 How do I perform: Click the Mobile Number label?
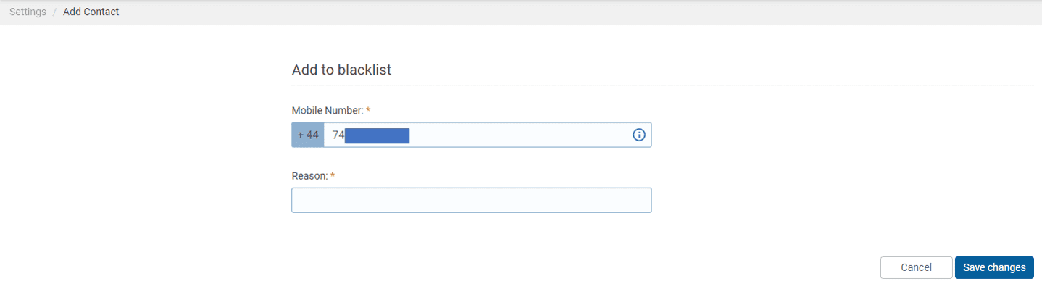[x=327, y=110]
